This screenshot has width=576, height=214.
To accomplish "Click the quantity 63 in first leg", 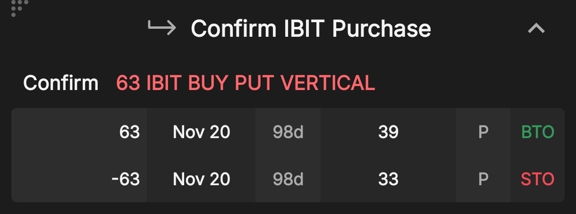I will pyautogui.click(x=129, y=132).
